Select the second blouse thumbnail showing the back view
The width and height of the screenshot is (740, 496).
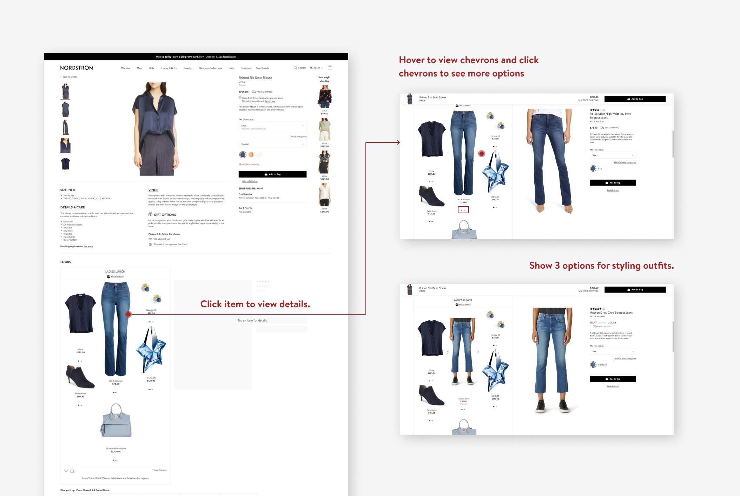65,109
